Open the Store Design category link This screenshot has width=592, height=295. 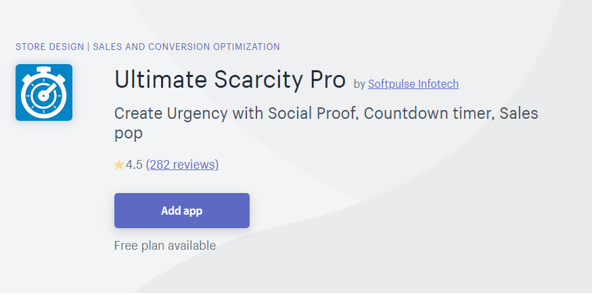[50, 47]
